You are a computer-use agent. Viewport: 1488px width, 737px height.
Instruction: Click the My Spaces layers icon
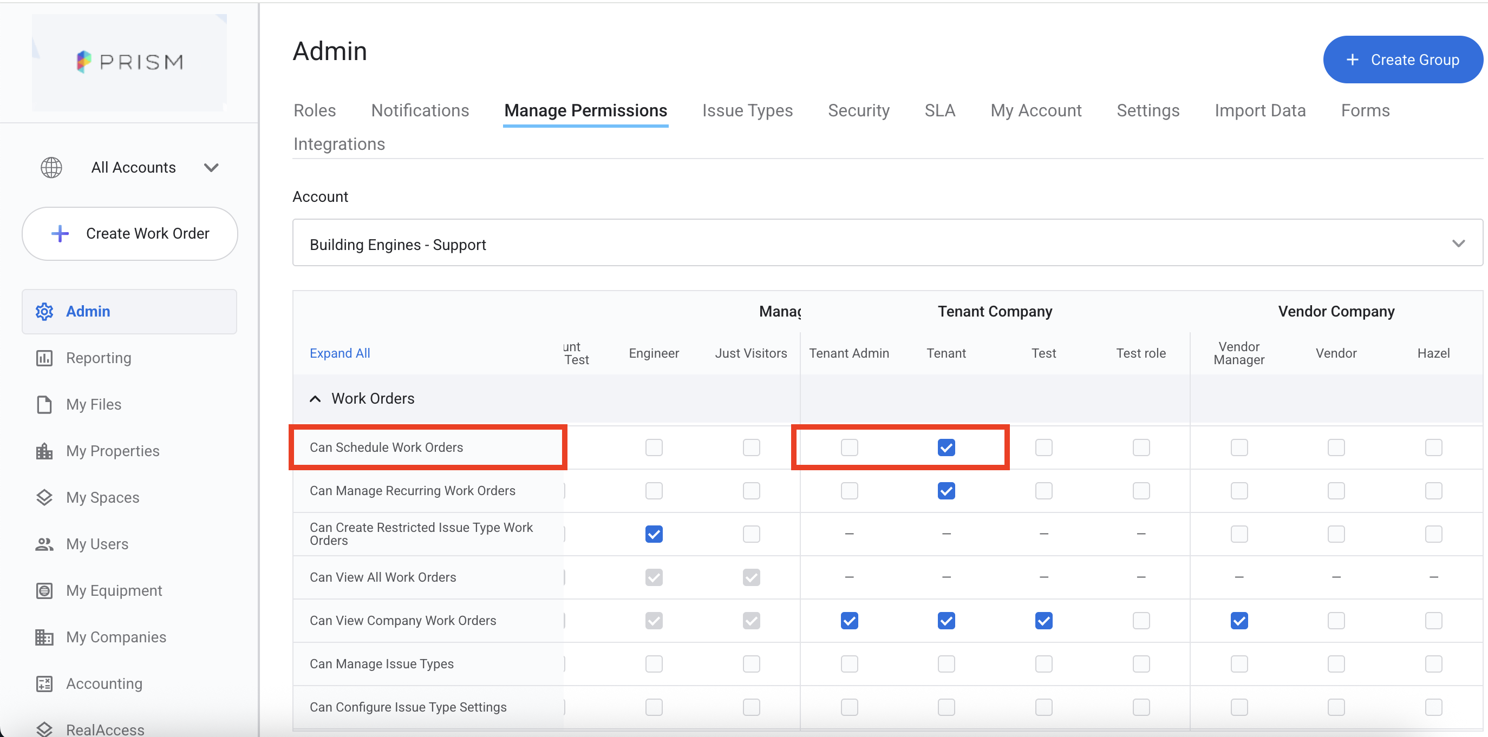44,497
